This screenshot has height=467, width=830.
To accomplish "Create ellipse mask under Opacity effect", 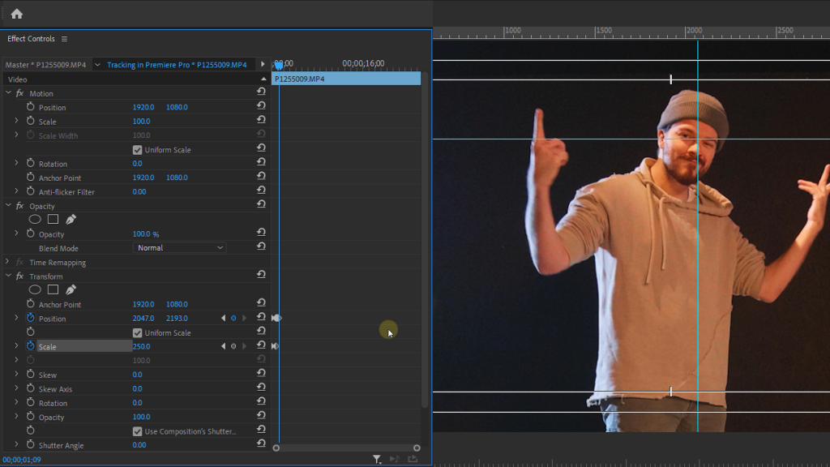I will 35,219.
